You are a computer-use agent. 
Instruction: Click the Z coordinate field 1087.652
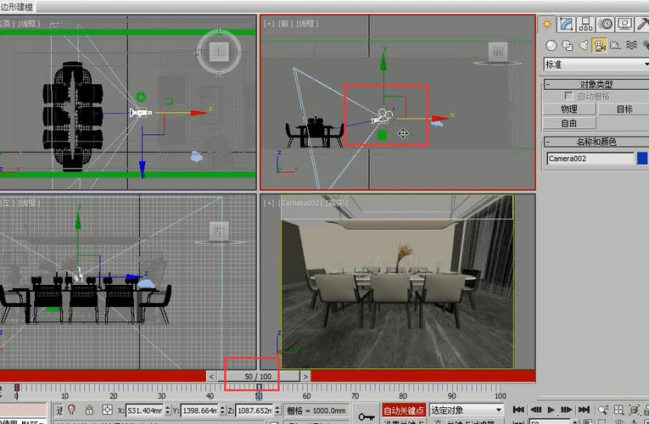click(x=255, y=410)
